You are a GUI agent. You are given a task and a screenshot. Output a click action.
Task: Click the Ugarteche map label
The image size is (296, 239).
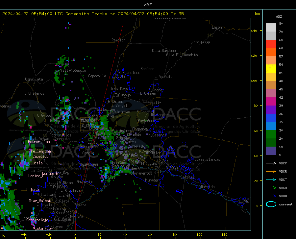[x=89, y=165]
